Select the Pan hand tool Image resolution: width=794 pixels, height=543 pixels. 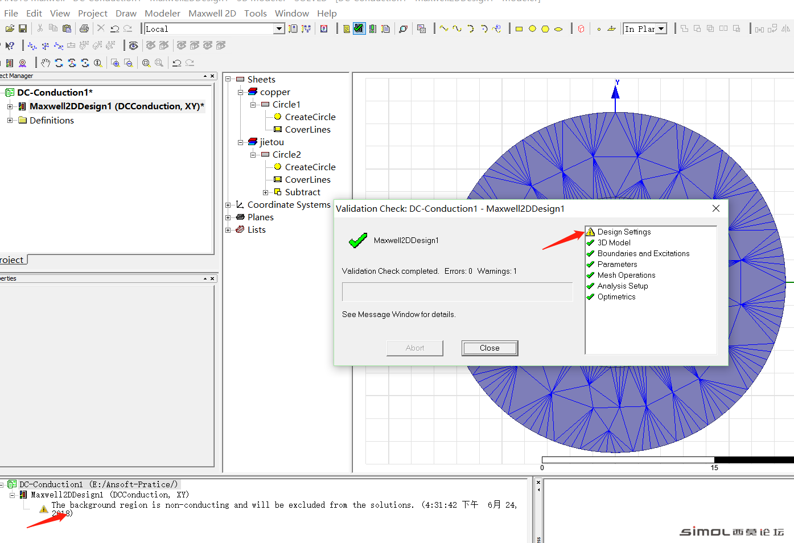46,63
